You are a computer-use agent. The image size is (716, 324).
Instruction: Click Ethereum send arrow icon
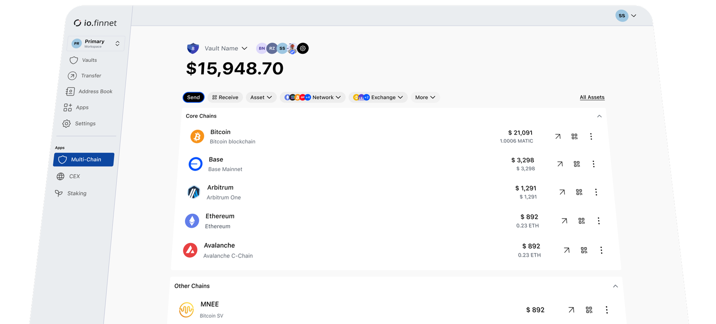click(564, 221)
